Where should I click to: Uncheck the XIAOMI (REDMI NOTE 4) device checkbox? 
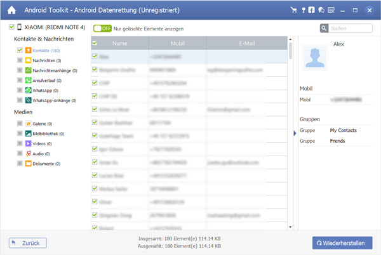(x=11, y=27)
